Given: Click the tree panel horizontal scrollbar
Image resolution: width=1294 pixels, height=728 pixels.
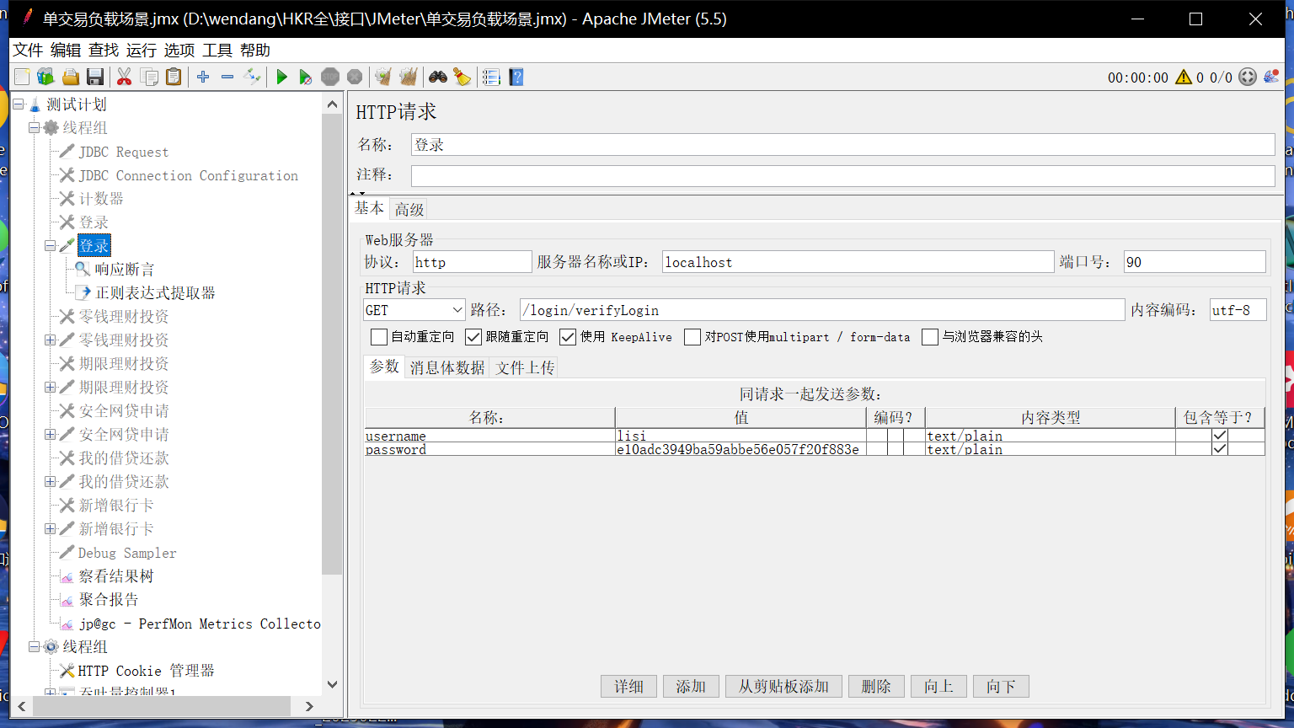Looking at the screenshot, I should click(x=160, y=705).
